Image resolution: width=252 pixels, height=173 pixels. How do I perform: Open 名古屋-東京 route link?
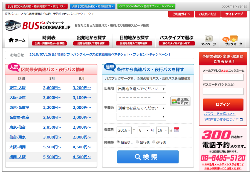pos(19,117)
